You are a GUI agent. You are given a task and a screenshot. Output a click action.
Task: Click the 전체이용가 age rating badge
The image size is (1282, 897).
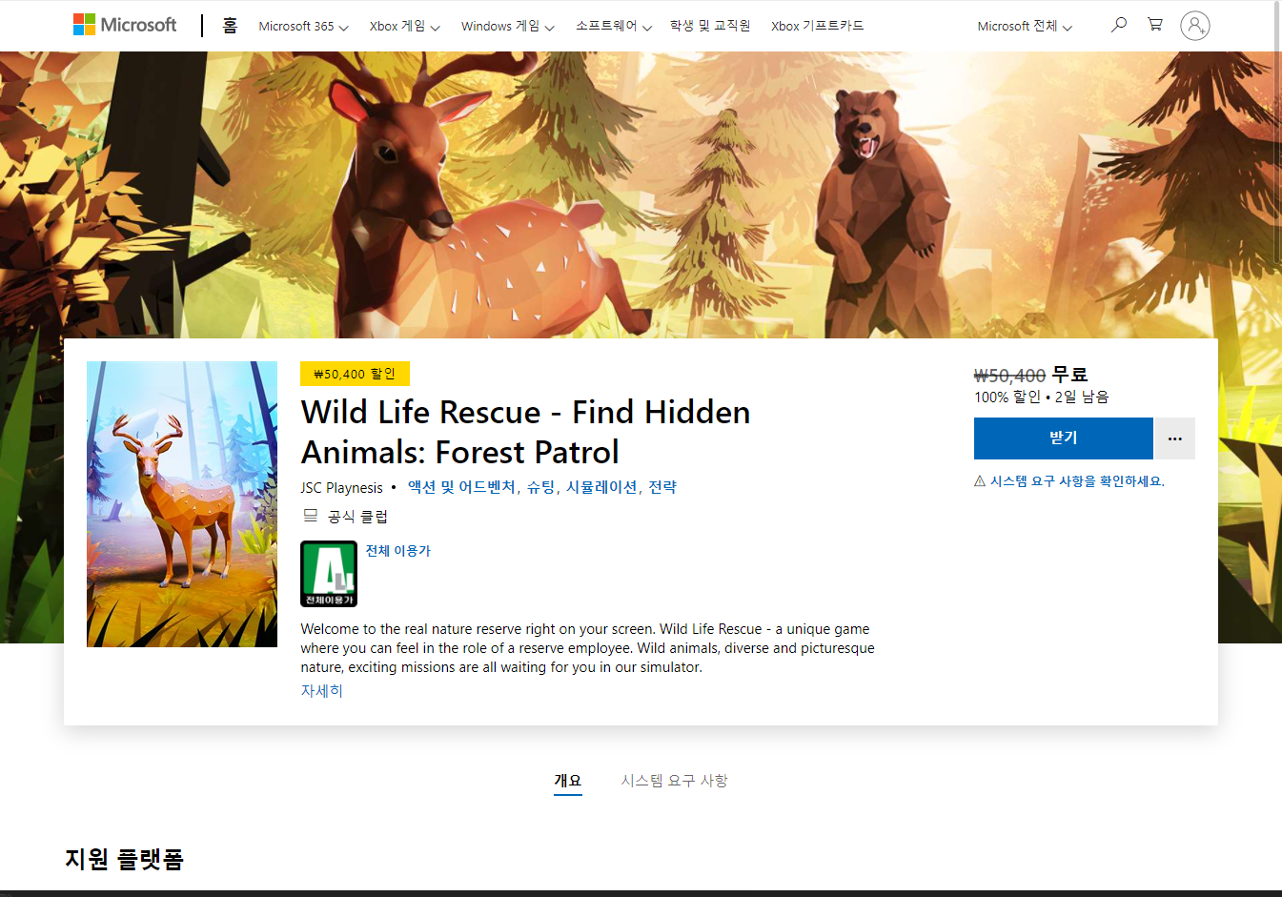tap(329, 574)
